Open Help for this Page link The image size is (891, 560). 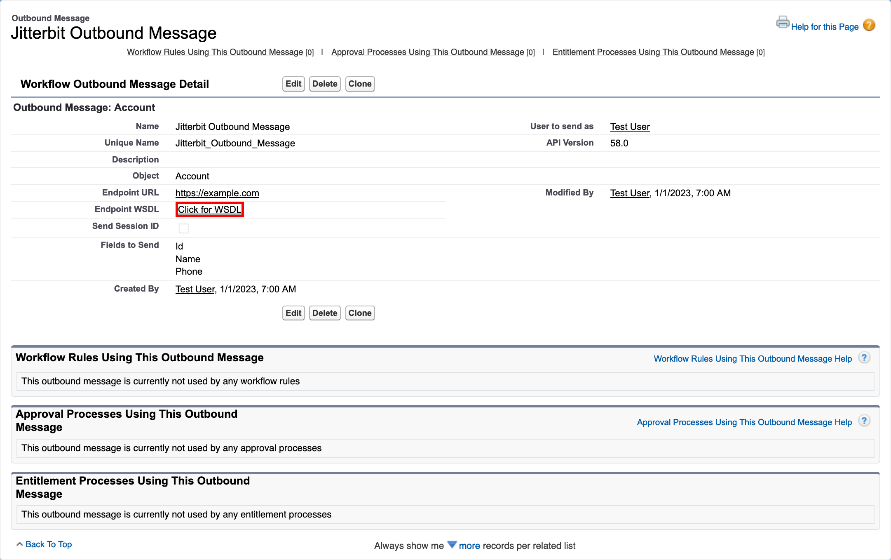pos(824,27)
